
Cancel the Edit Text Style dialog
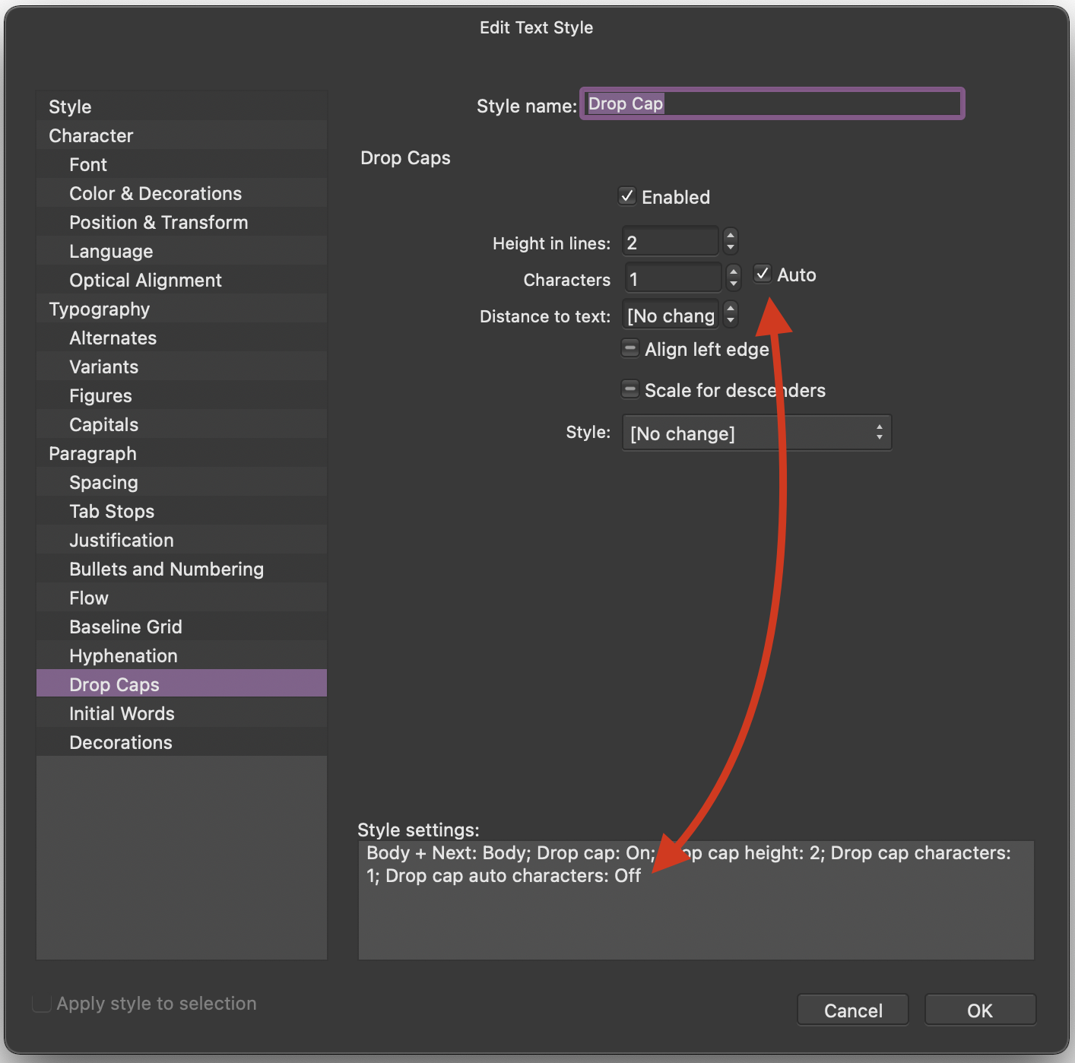tap(852, 1010)
